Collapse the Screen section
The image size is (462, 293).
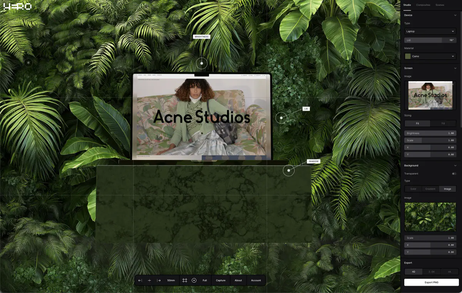pyautogui.click(x=455, y=68)
